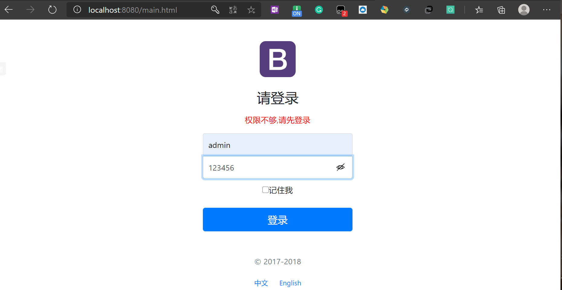Open the browser settings ellipsis menu
The width and height of the screenshot is (562, 290).
[x=547, y=10]
